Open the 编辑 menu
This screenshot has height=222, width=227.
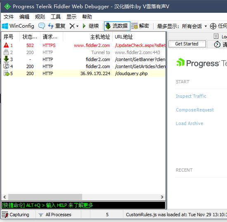pyautogui.click(x=24, y=17)
